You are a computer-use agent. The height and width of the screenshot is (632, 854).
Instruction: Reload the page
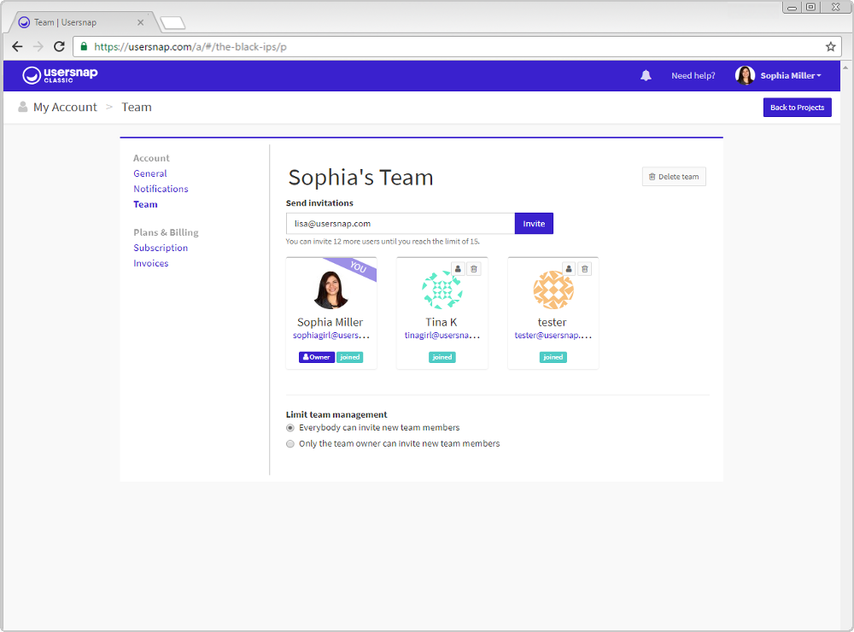point(59,47)
